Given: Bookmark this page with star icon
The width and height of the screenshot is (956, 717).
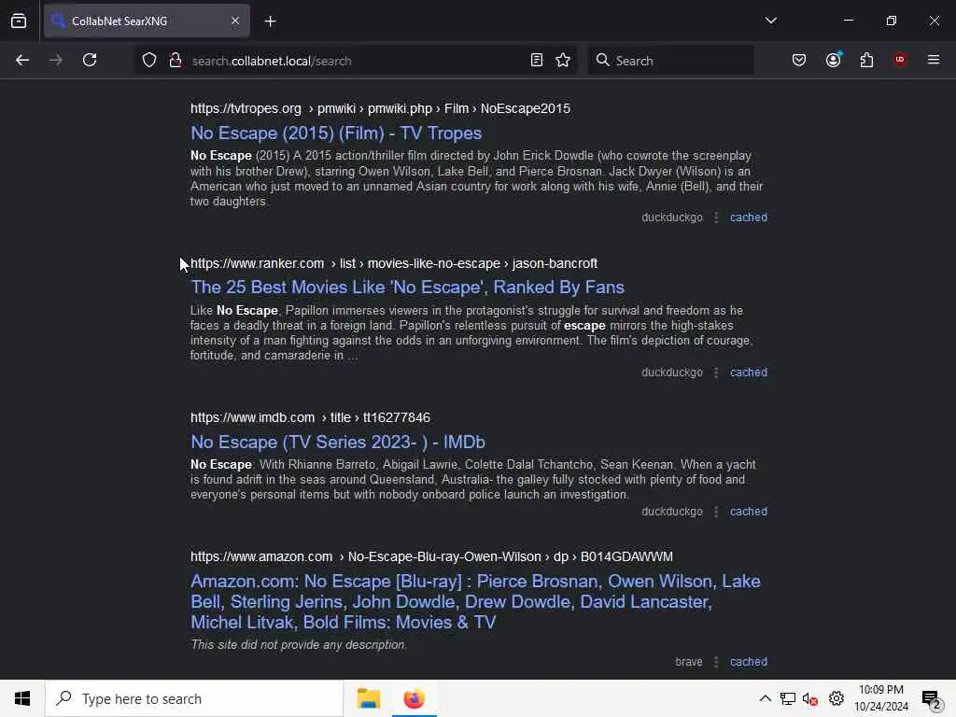Looking at the screenshot, I should tap(563, 60).
